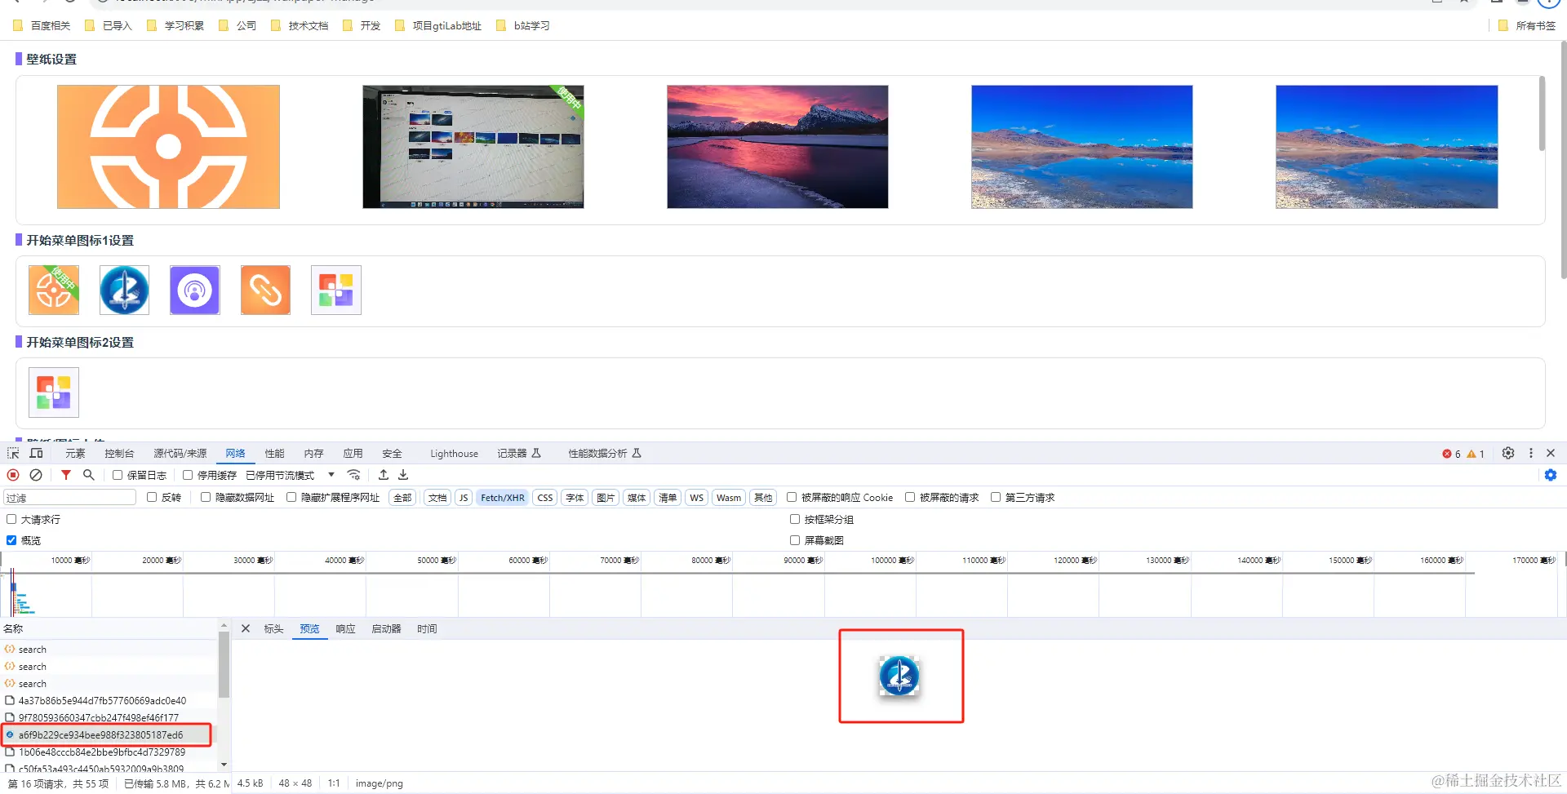Open network search magnifier

[x=89, y=475]
